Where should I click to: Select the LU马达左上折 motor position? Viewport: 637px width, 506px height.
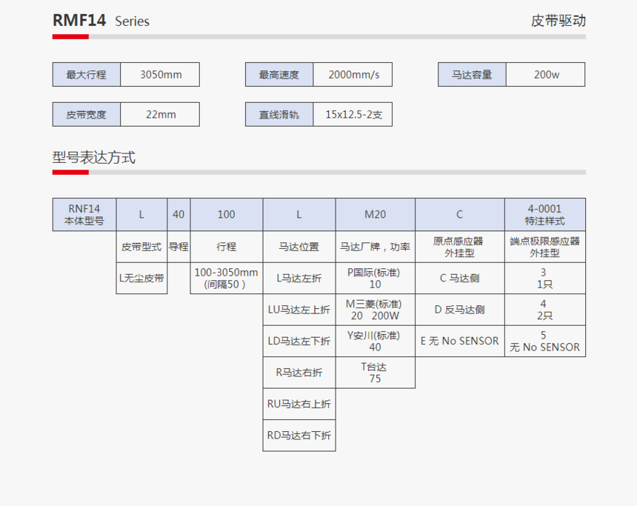tap(299, 310)
